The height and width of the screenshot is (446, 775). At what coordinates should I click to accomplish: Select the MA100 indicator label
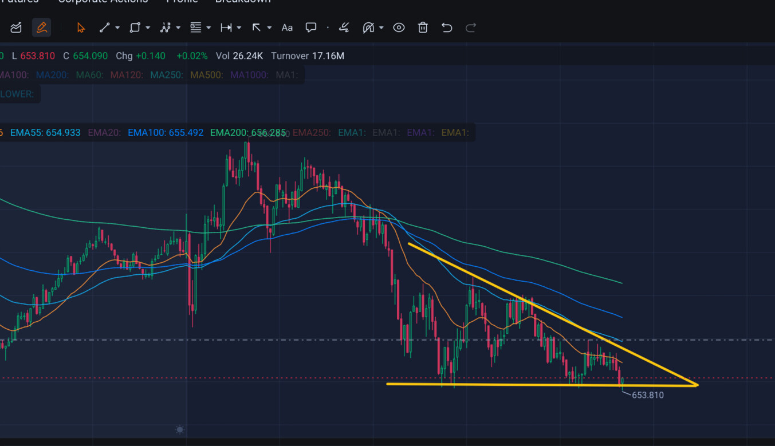(14, 75)
